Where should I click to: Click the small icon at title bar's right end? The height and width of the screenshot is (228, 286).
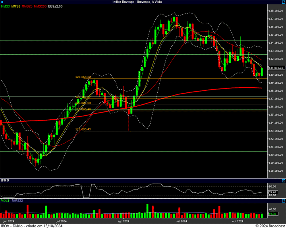point(283,2)
